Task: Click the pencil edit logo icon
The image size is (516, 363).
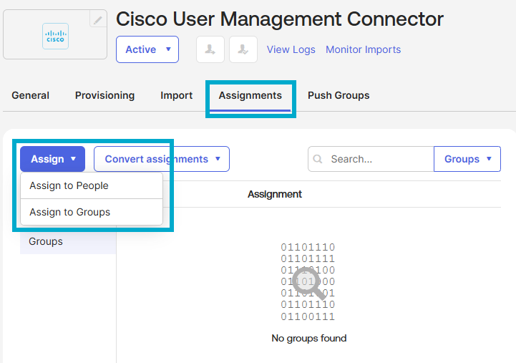Action: point(98,20)
